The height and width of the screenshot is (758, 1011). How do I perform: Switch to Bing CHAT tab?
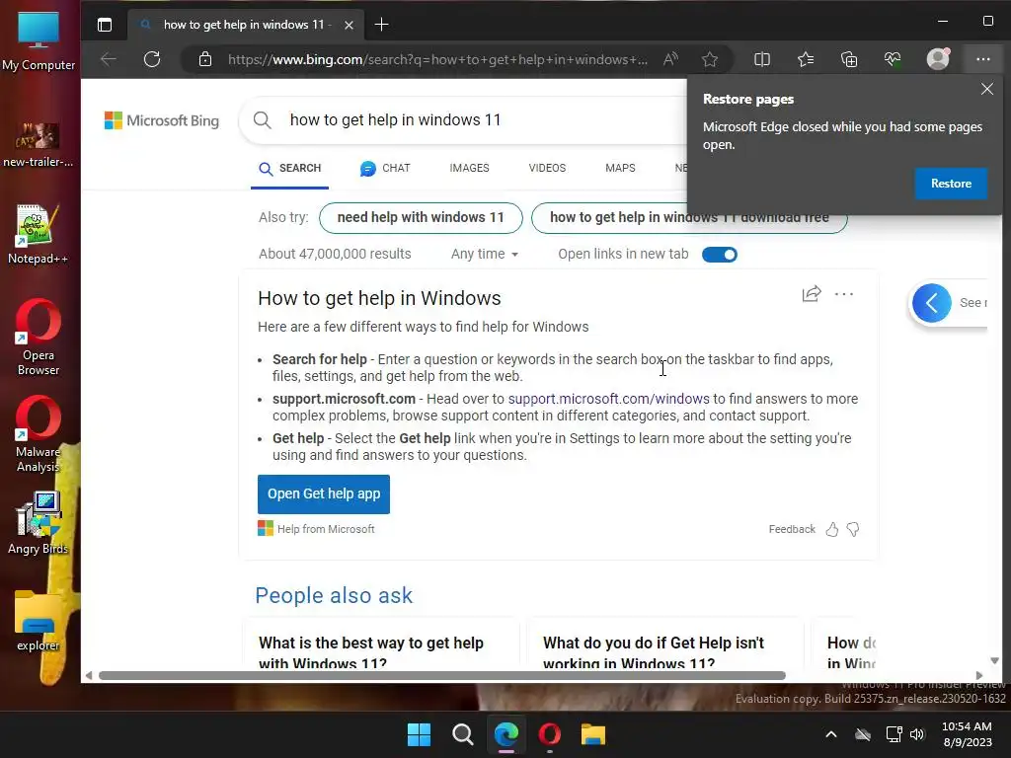(385, 168)
